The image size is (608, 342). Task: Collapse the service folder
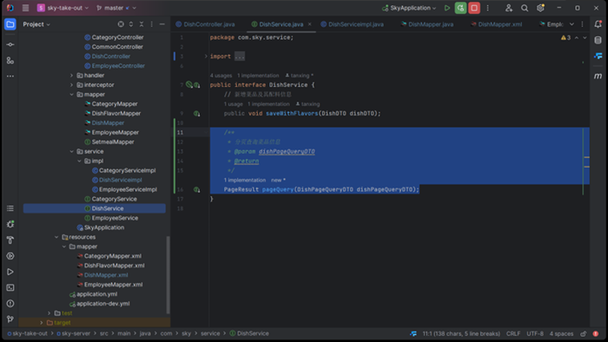pos(72,151)
